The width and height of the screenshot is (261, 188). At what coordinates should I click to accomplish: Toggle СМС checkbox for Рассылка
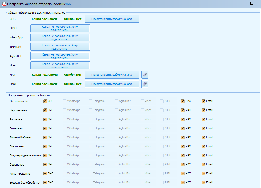[x=45, y=119]
